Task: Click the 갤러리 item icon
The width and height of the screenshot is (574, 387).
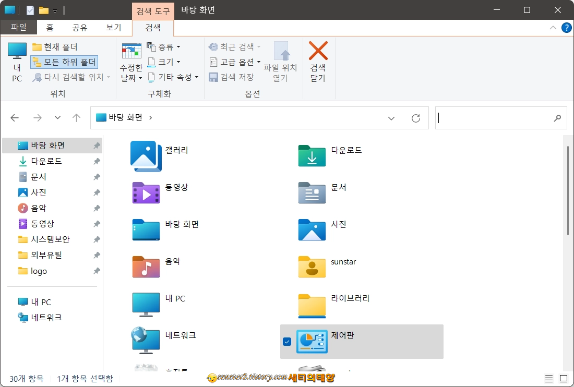Action: [145, 155]
